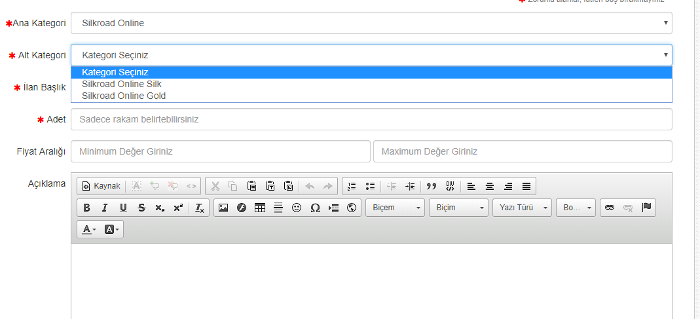
Task: Click the Maximum Değer Giriniz field
Action: pyautogui.click(x=523, y=151)
